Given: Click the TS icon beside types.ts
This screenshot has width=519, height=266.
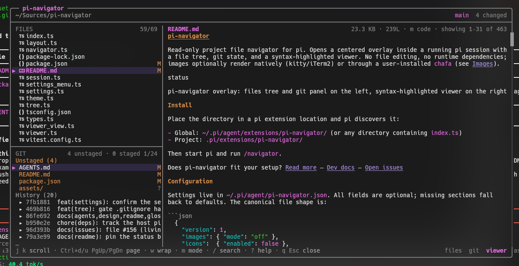Looking at the screenshot, I should [x=22, y=119].
